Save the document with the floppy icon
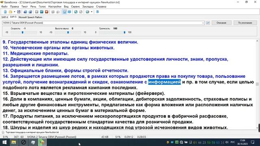Screen dimensions: 260x146 pos(19,12)
